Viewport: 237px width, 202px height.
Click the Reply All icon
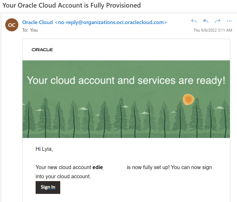point(206,21)
